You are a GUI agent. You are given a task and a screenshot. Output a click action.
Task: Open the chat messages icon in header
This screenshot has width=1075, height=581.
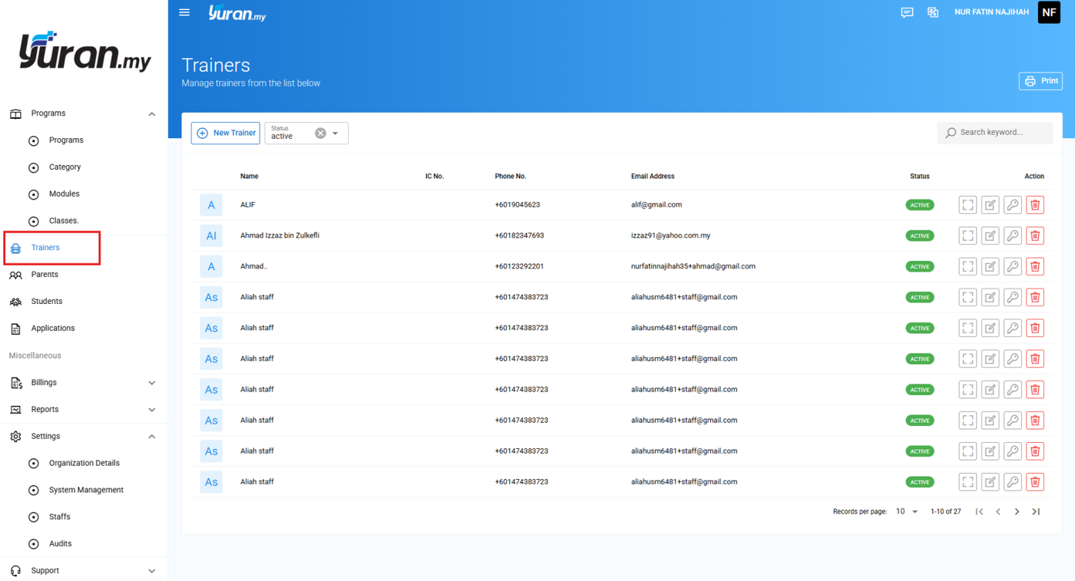pyautogui.click(x=907, y=12)
